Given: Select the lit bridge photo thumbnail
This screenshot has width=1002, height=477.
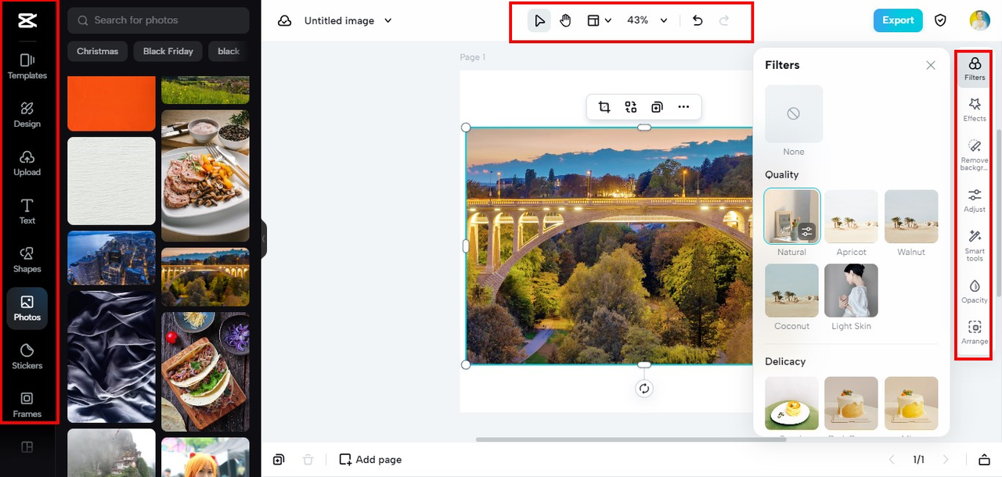Looking at the screenshot, I should pos(205,277).
